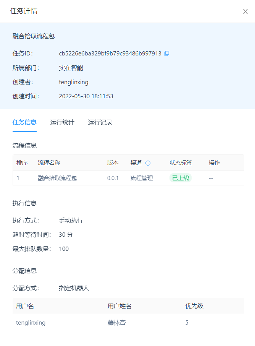
Task: Click the creator name tenglinxing
Action: 74,82
